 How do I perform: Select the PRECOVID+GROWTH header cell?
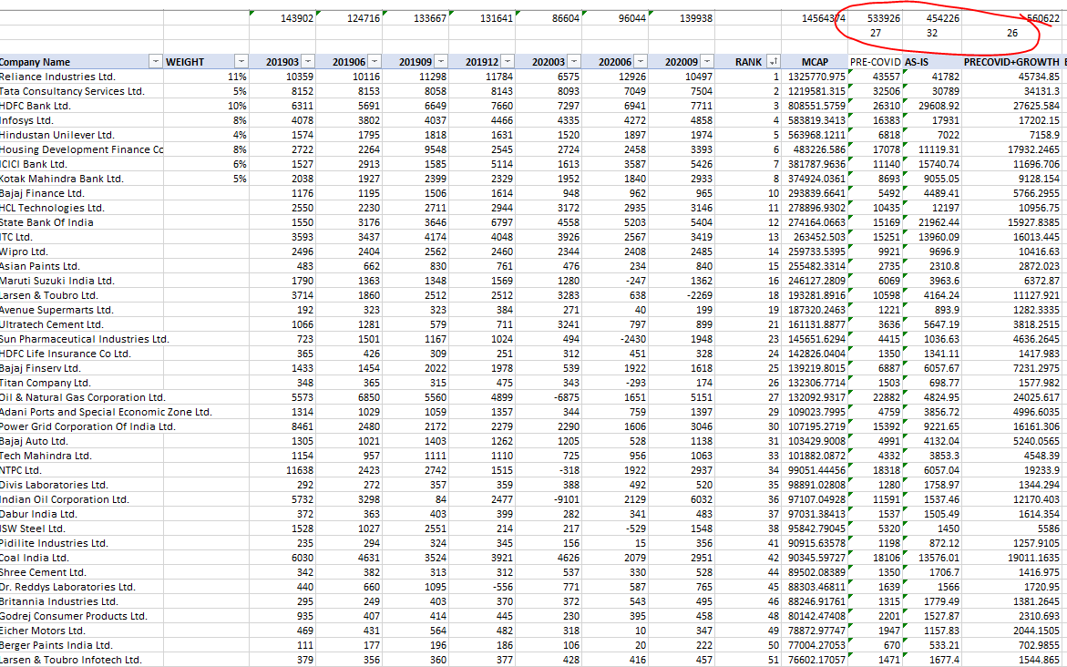pyautogui.click(x=1012, y=62)
